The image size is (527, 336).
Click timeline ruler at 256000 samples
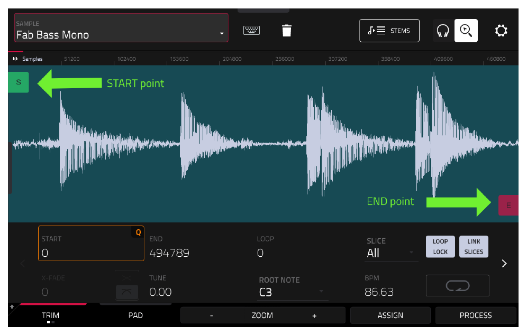click(x=285, y=59)
